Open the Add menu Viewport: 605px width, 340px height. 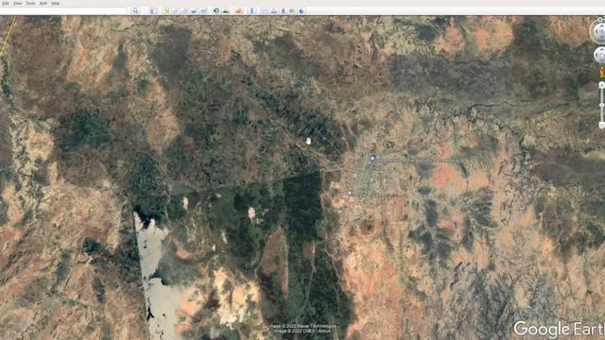pos(43,3)
